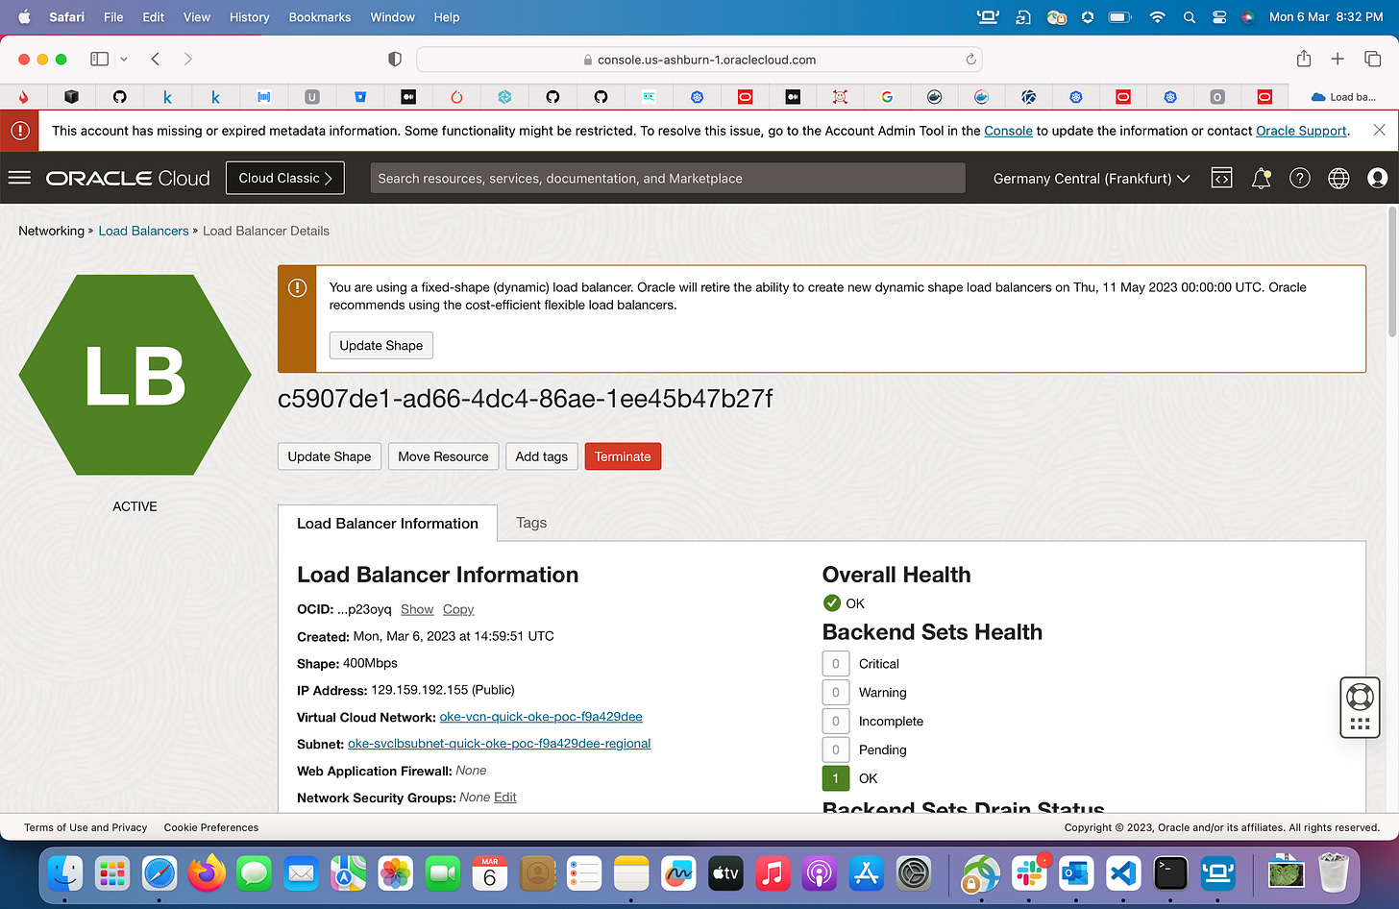Screen dimensions: 1399x909
Task: Open the Safari privacy report shield
Action: coord(394,59)
